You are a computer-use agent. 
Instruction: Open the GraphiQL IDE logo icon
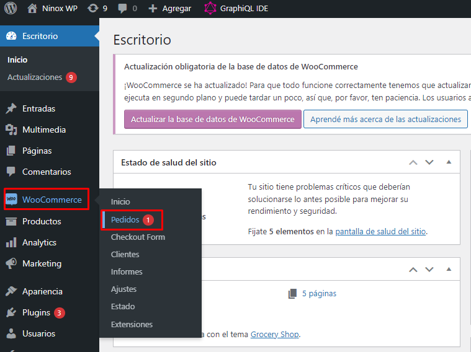pyautogui.click(x=210, y=8)
